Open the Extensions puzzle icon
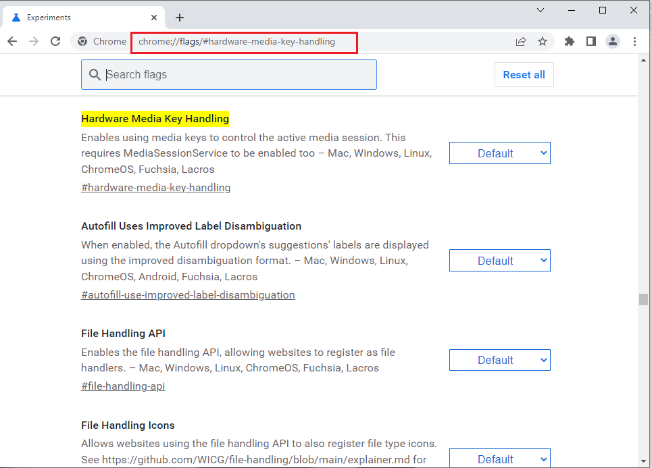 coord(570,41)
